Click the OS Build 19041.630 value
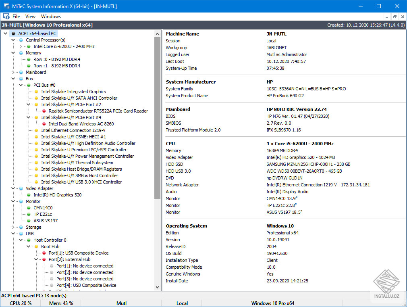This screenshot has height=307, width=407. pos(277,253)
